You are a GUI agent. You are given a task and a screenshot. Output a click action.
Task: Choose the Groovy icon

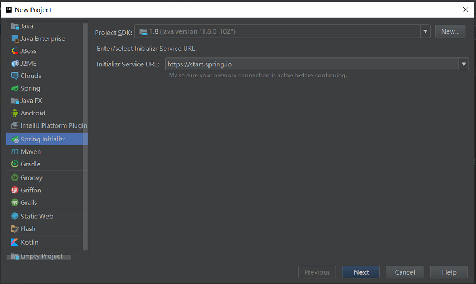point(14,177)
